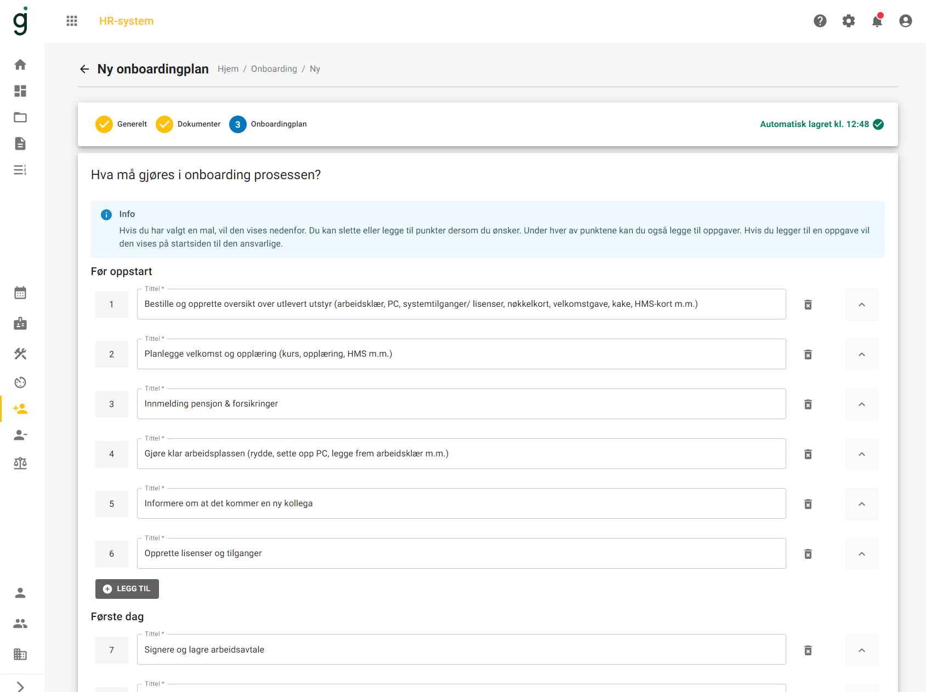Screen dimensions: 926x692
Task: Open add-person onboarding icon in sidebar
Action: coord(20,409)
